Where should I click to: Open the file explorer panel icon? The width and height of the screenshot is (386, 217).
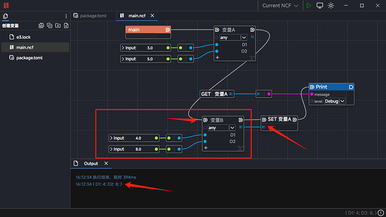coord(6,16)
